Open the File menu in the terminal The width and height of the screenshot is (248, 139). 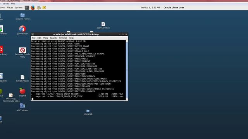(34, 38)
